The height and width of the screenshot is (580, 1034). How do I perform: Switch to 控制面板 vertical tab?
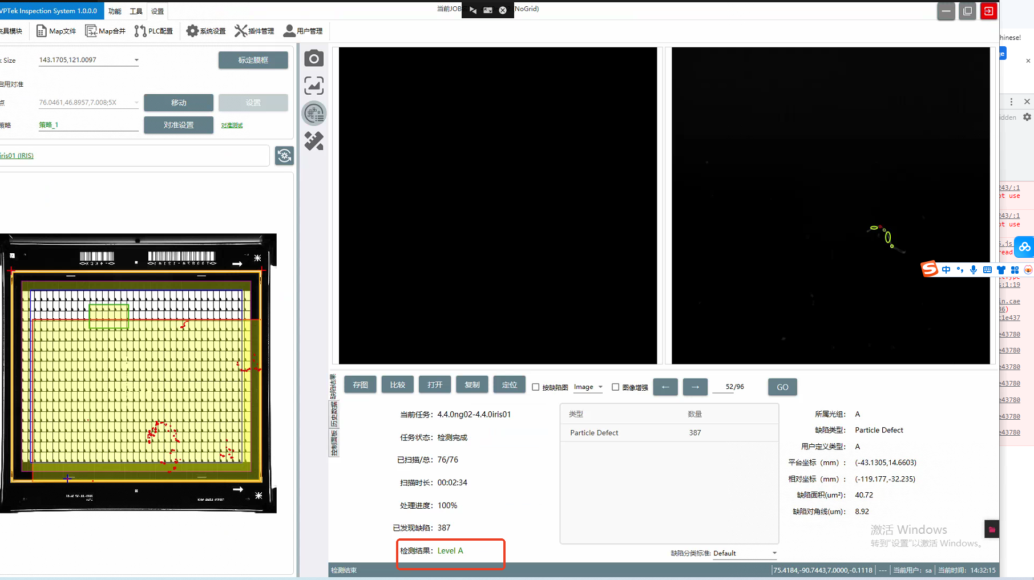(333, 443)
